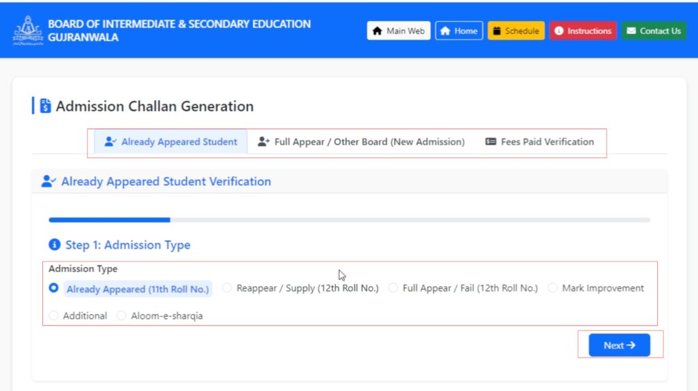Viewport: 698px width, 391px height.
Task: Click the info icon next to Step 1
Action: (x=55, y=245)
